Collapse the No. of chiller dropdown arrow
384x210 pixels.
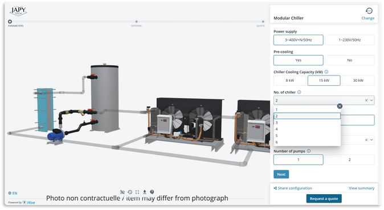click(x=372, y=100)
